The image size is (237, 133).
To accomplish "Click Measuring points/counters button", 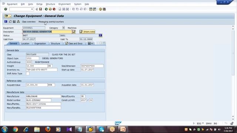I will (x=51, y=22).
